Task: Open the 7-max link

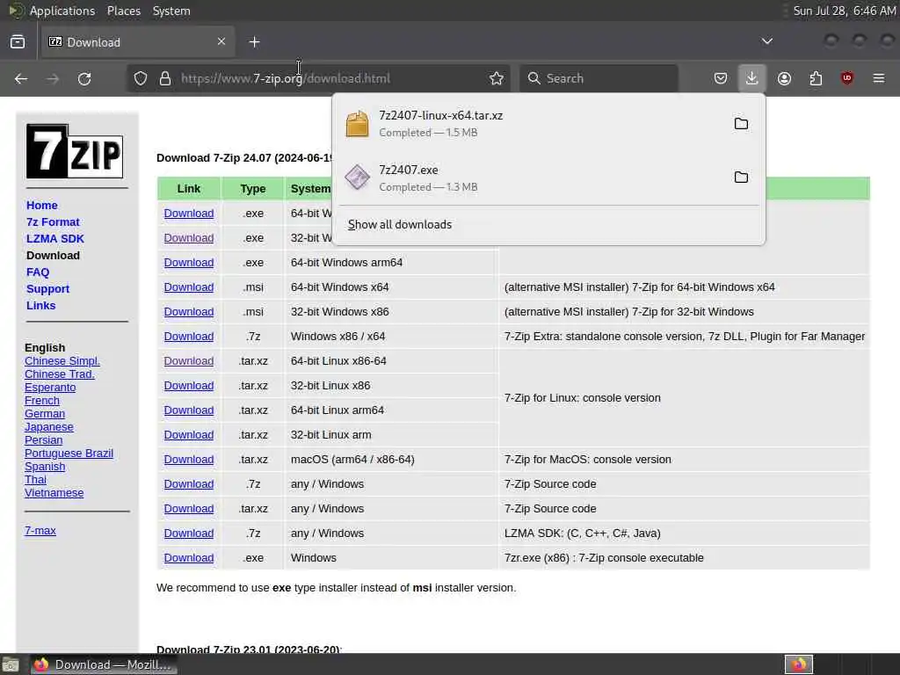Action: pos(40,531)
